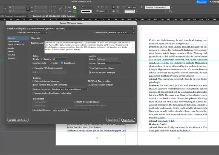Switch to the Komprimierung section
The height and width of the screenshot is (155, 219).
[14, 42]
